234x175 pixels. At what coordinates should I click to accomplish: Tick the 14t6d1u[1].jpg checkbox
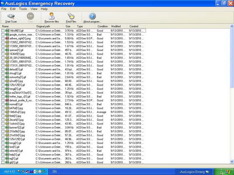click(x=3, y=112)
